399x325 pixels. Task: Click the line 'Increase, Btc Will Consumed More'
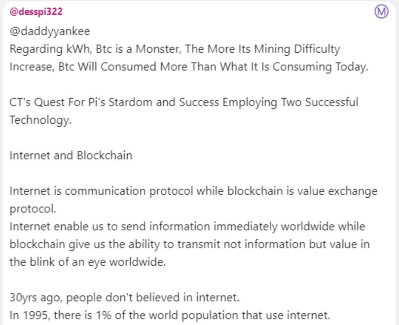[x=189, y=67]
